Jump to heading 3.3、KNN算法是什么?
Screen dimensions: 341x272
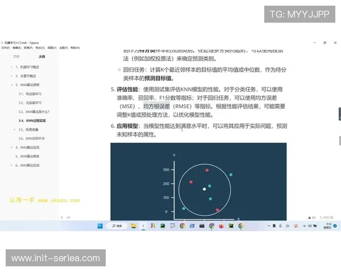[34, 112]
